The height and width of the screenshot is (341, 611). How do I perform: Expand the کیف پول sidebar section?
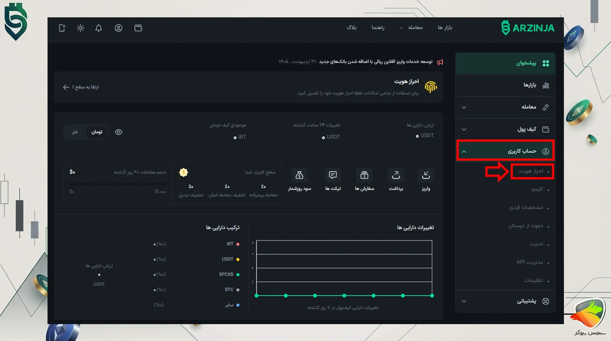(x=505, y=129)
